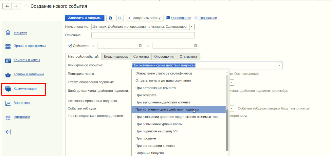Select При регистрации клиента option

[179, 146]
